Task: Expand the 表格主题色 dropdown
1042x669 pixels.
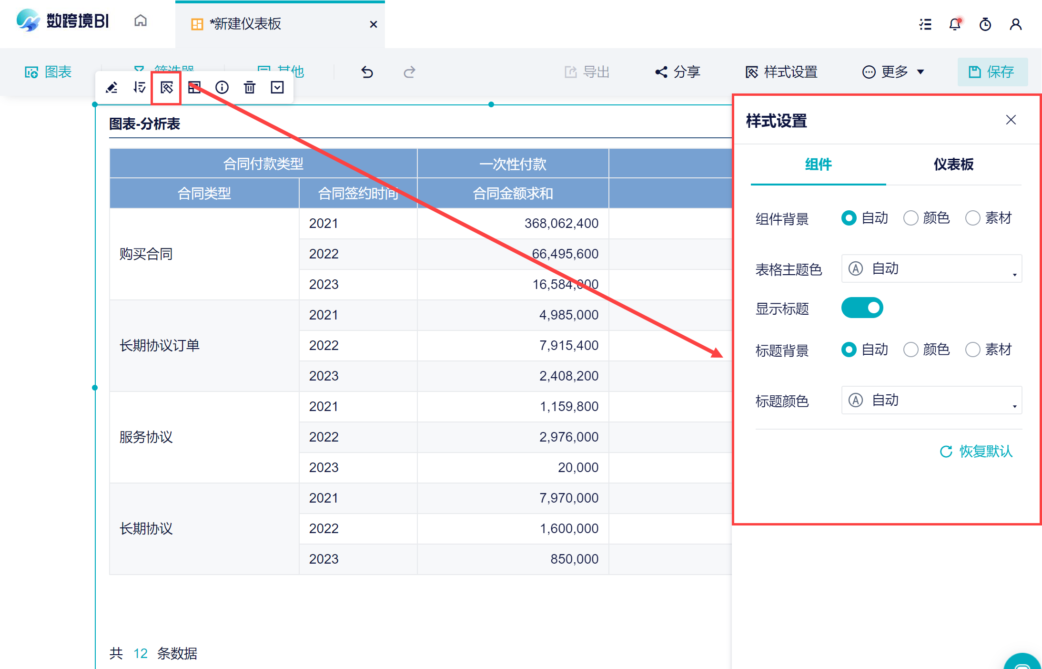Action: (x=931, y=269)
